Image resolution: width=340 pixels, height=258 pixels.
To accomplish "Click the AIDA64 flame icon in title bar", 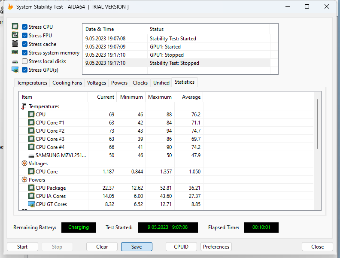I will pos(10,7).
